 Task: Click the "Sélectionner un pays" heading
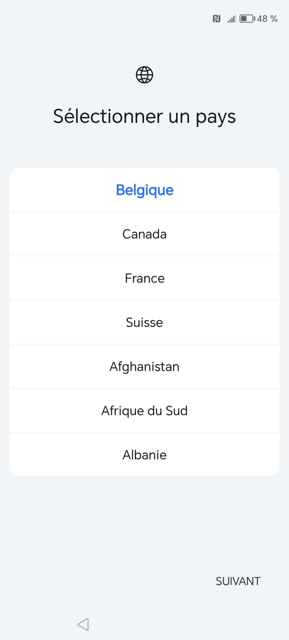coord(144,116)
